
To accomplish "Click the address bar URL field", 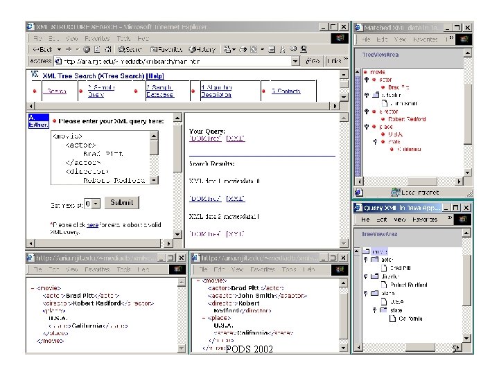I will (x=173, y=61).
